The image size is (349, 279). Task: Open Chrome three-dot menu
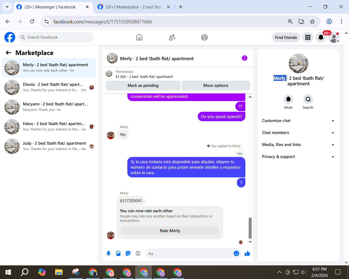341,22
